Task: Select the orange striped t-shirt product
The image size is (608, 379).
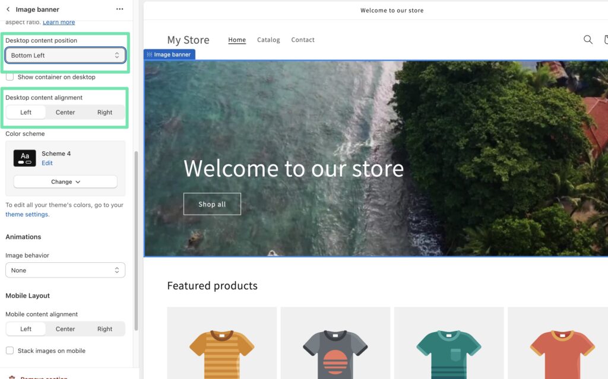Action: [x=221, y=351]
